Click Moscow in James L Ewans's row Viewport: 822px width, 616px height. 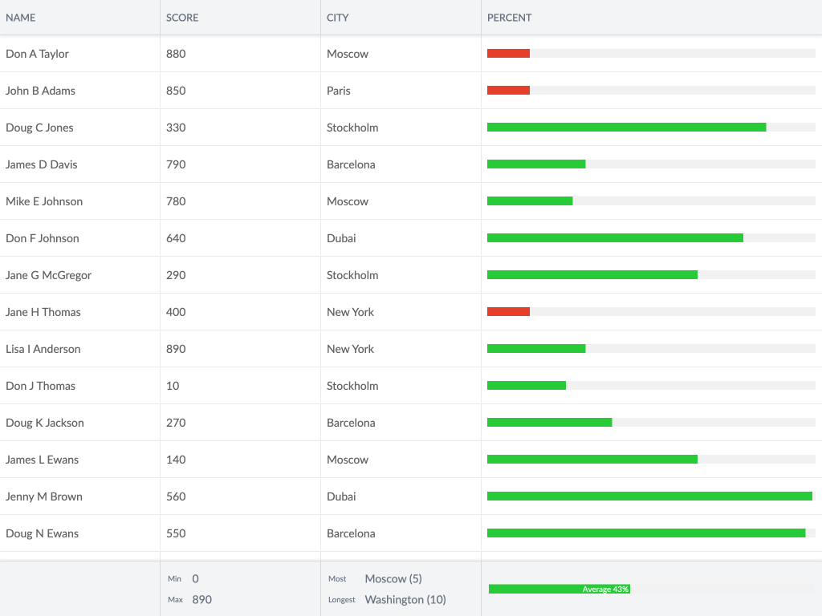click(347, 460)
